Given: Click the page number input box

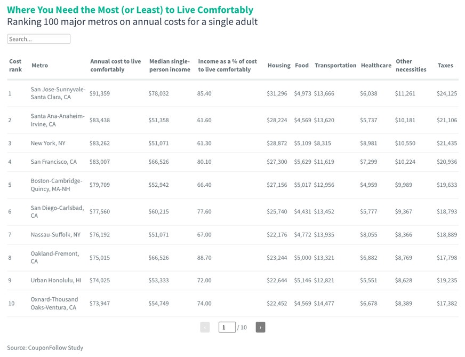Looking at the screenshot, I should 227,327.
